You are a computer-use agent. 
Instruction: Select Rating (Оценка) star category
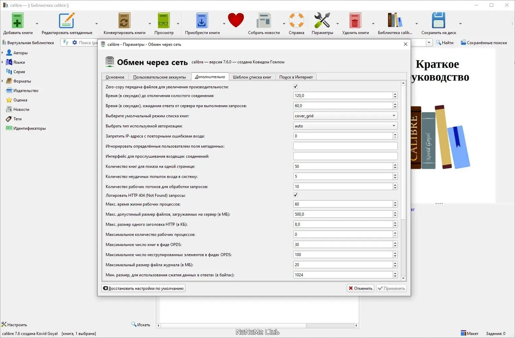[x=20, y=100]
